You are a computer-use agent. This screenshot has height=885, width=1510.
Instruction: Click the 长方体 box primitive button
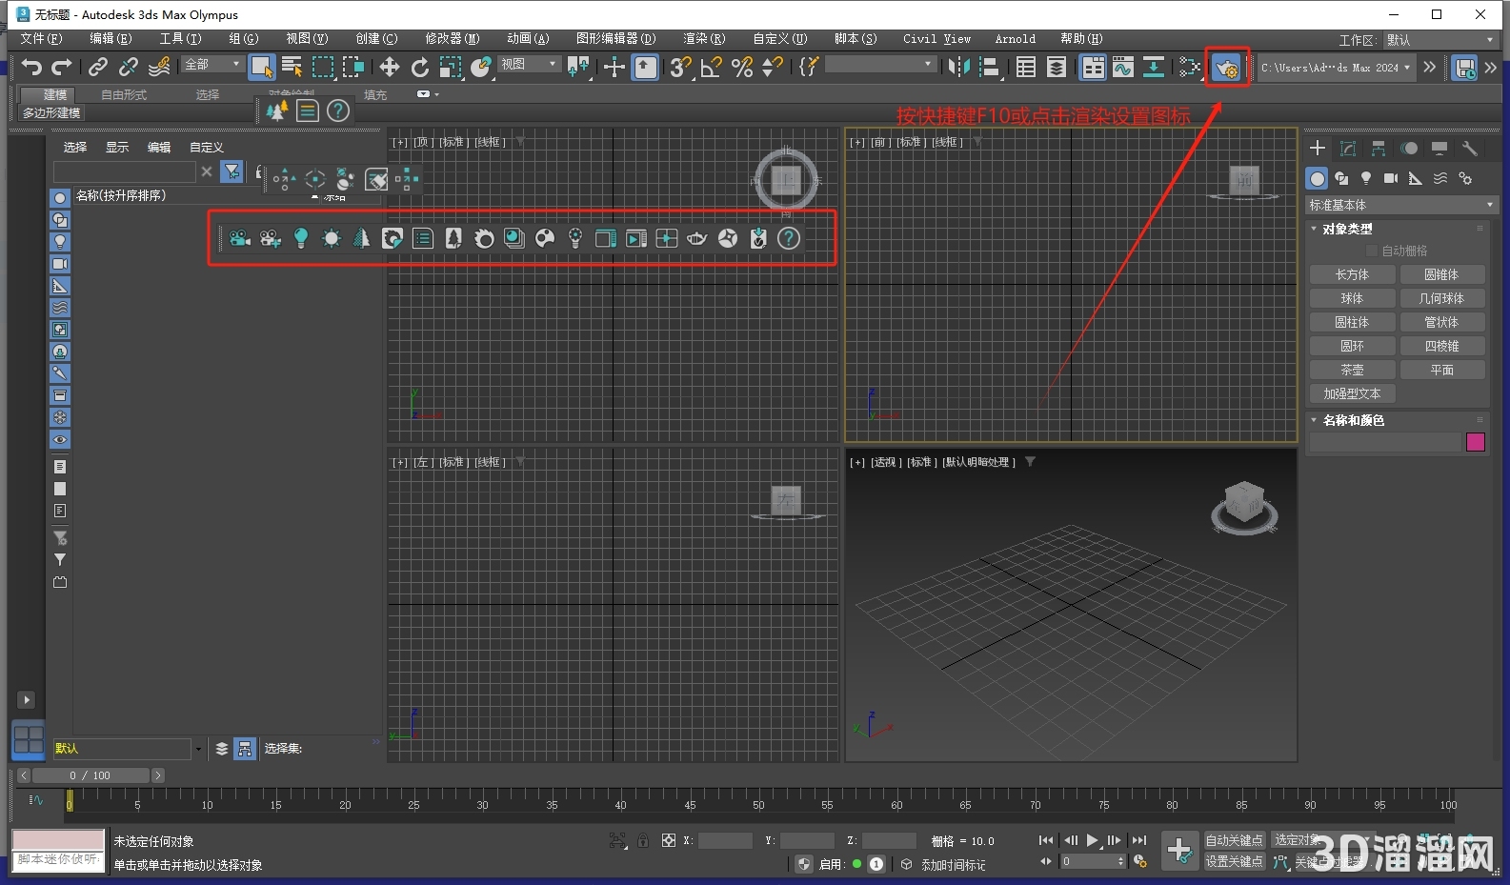click(x=1351, y=274)
